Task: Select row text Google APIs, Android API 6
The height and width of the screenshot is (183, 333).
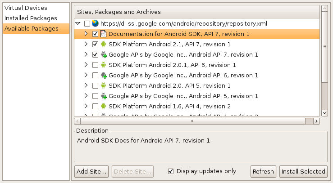Action: tap(183, 76)
